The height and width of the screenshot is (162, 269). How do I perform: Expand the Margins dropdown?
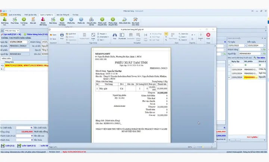point(102,34)
